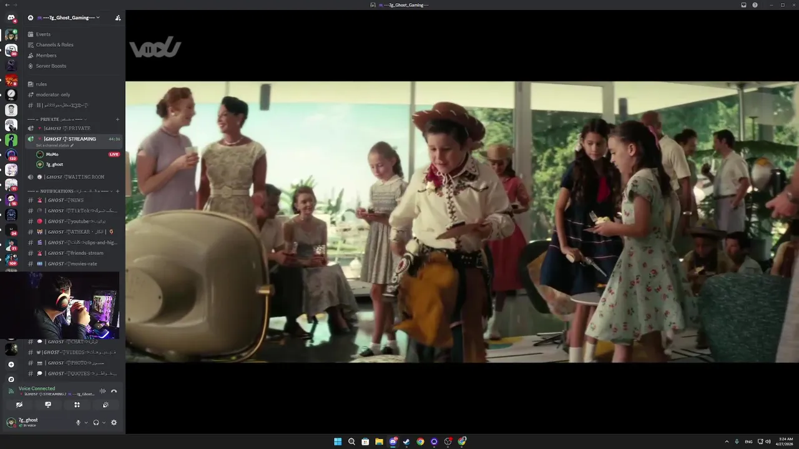Image resolution: width=799 pixels, height=449 pixels.
Task: Add a channel to the NOTIFICATIONS category
Action: [117, 191]
